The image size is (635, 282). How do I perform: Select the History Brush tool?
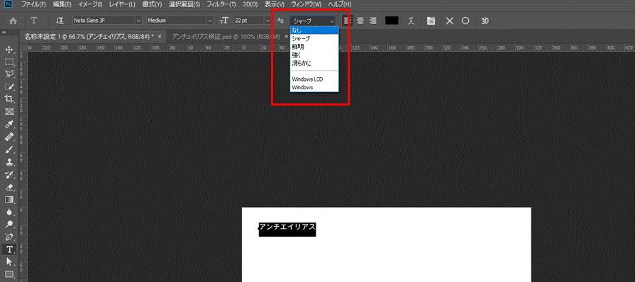(x=9, y=174)
